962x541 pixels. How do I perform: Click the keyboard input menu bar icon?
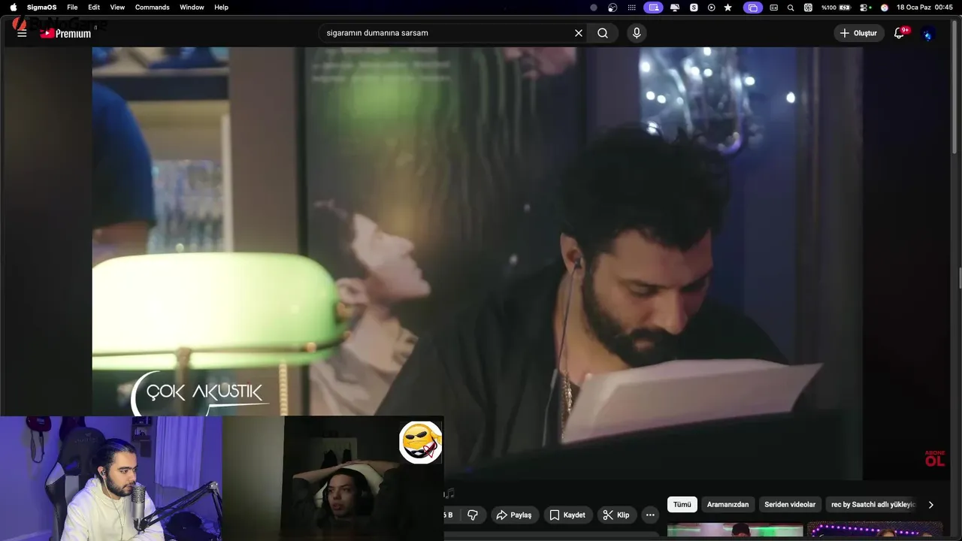click(773, 8)
